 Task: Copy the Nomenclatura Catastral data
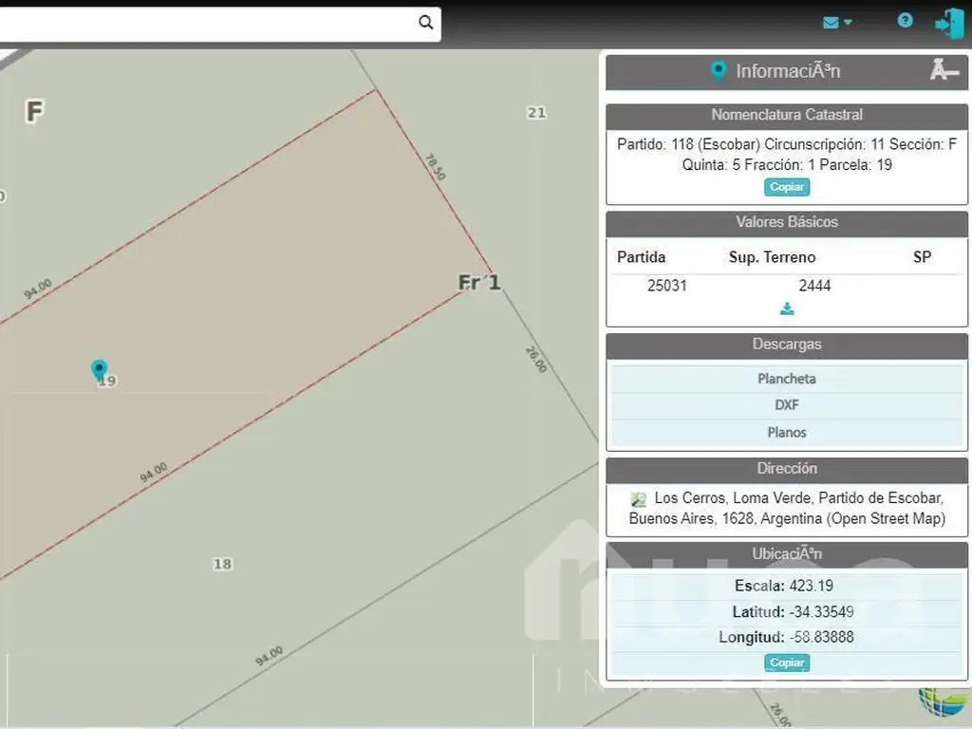point(787,187)
